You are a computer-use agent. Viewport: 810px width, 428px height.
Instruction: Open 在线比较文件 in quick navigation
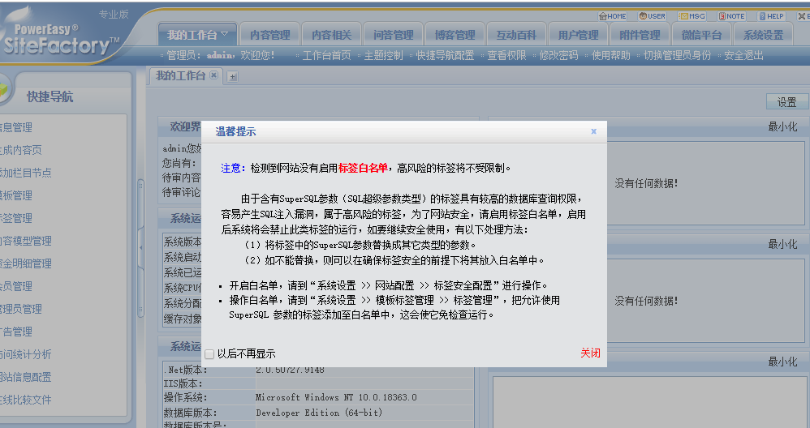coord(26,400)
